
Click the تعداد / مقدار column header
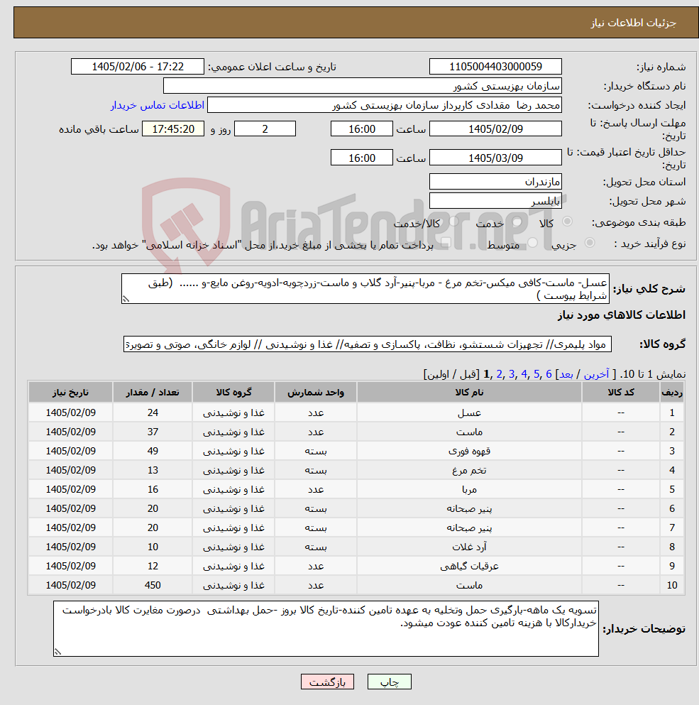pos(153,392)
